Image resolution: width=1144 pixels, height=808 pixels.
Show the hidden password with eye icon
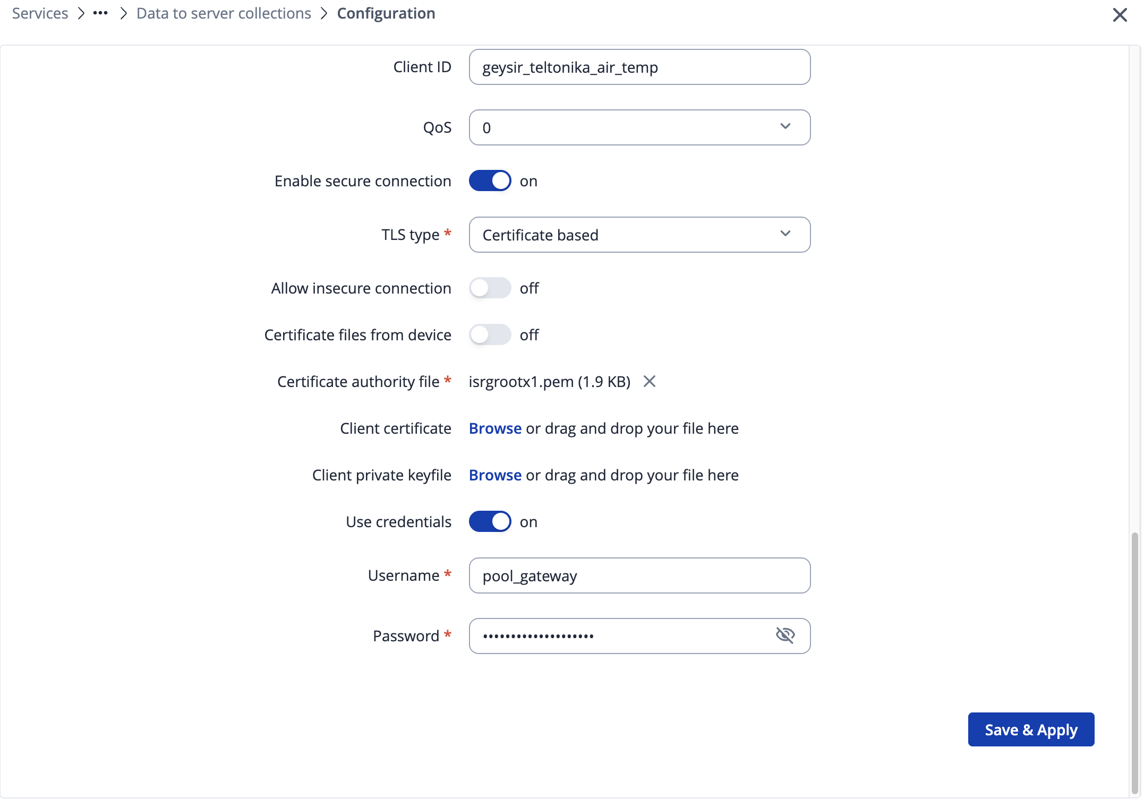[785, 635]
